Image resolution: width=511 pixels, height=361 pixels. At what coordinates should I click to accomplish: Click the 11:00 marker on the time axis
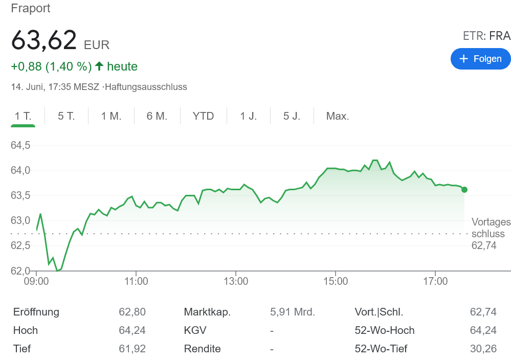tap(136, 281)
